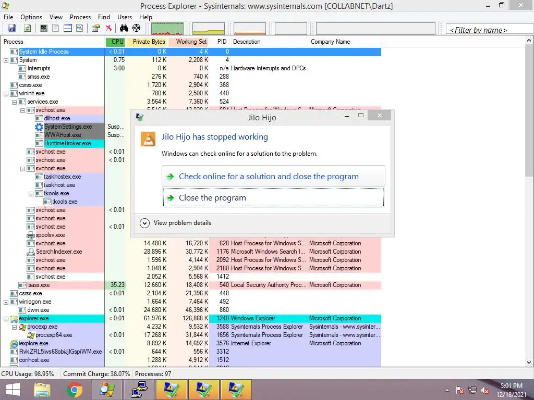
Task: Click the Save toolbar icon
Action: click(11, 28)
